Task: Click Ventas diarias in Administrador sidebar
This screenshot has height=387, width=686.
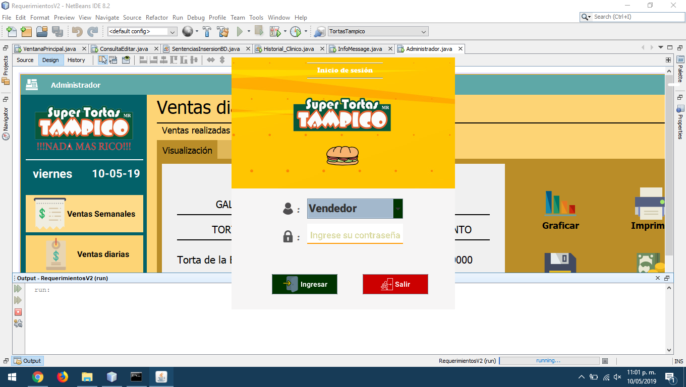Action: coord(85,254)
